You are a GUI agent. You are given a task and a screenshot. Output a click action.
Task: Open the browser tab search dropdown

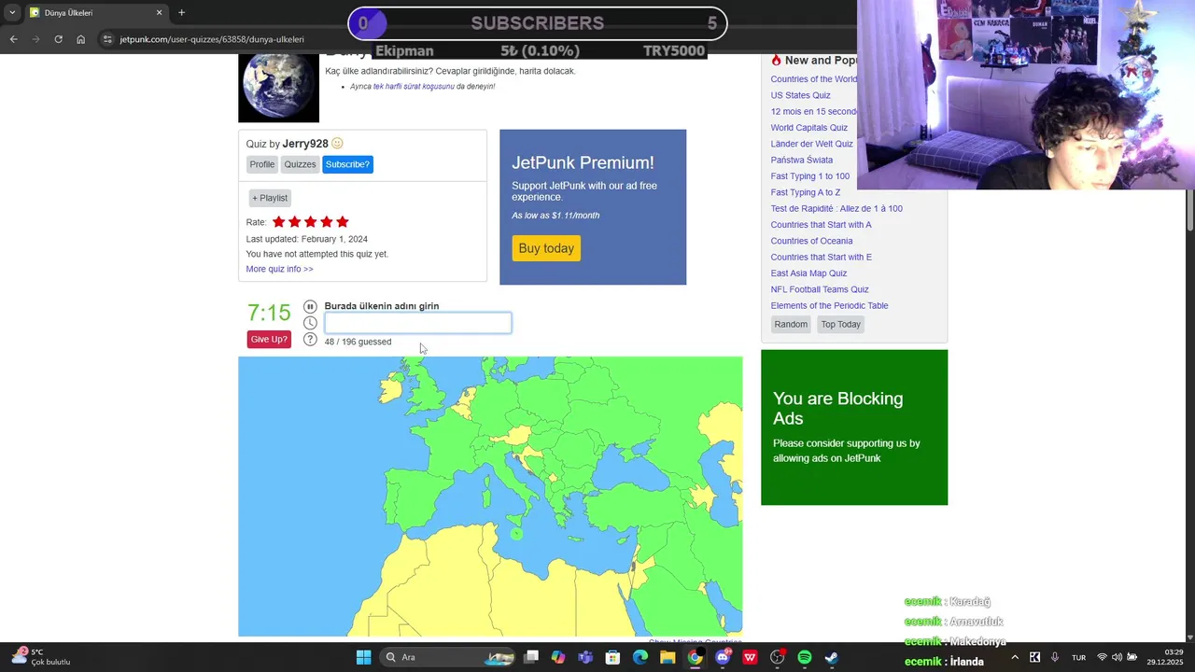(12, 12)
